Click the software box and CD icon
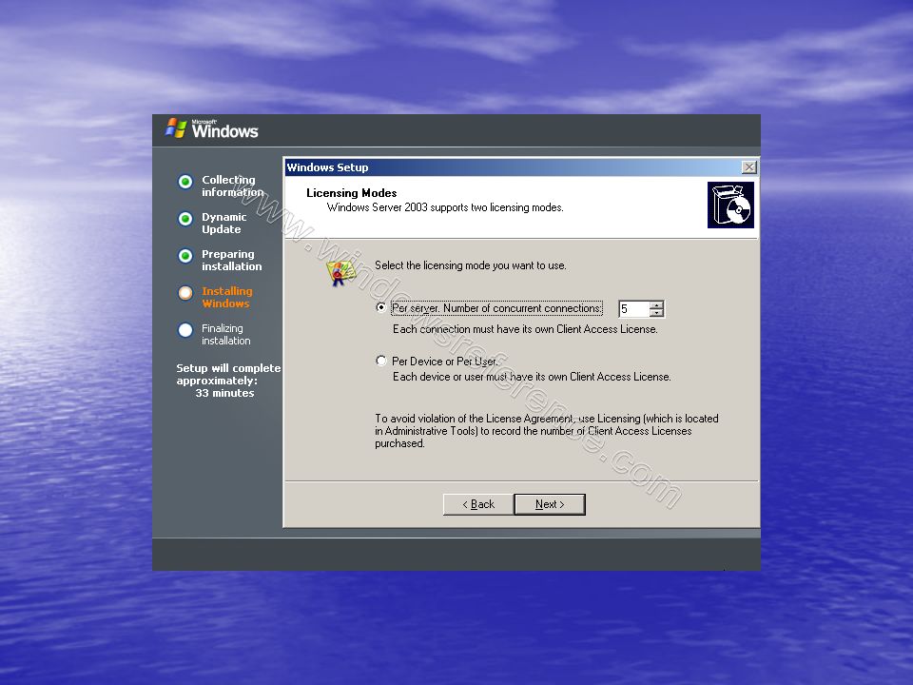This screenshot has height=685, width=913. coord(730,205)
